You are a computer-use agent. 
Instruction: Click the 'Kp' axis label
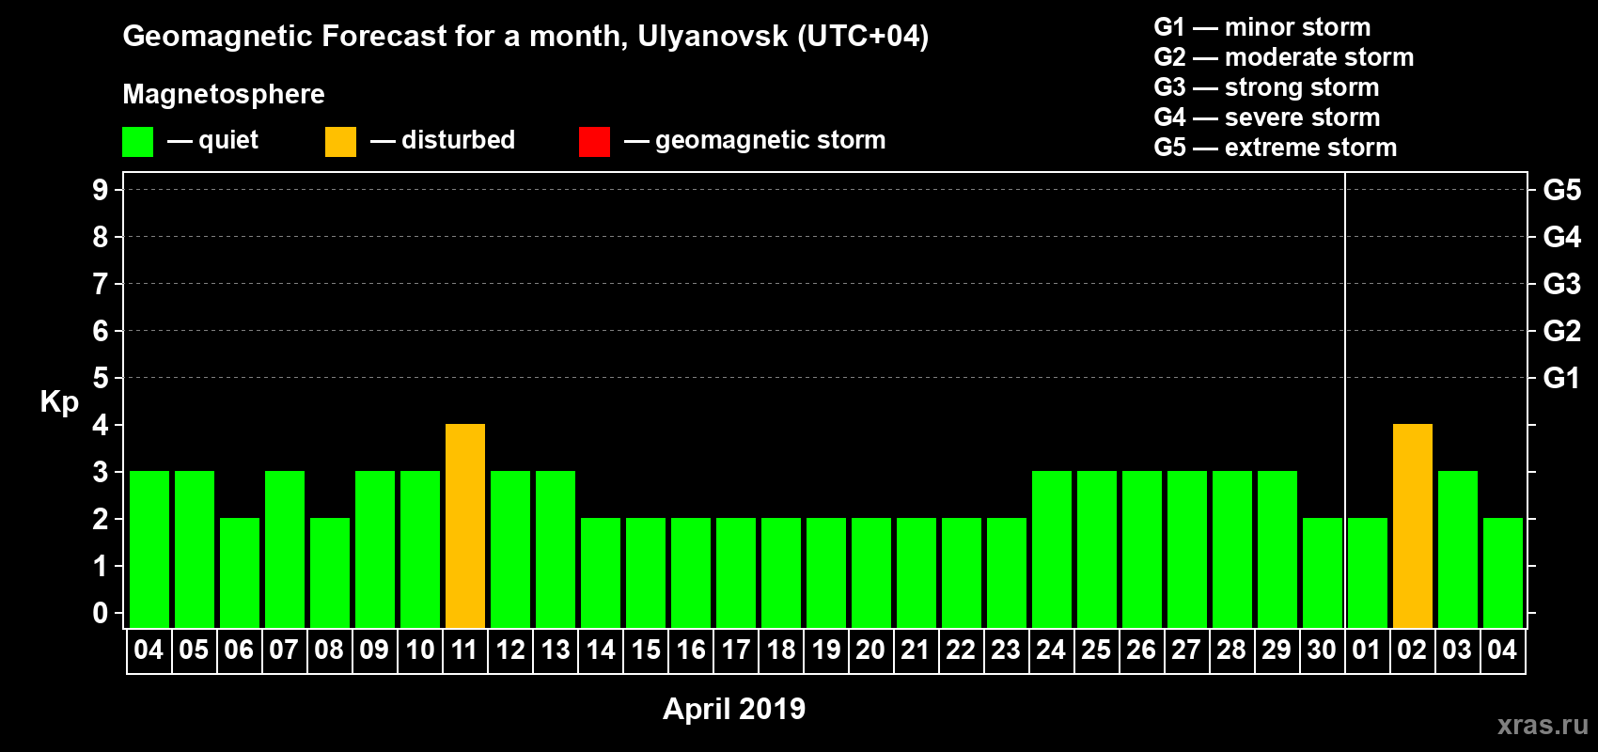pyautogui.click(x=59, y=401)
